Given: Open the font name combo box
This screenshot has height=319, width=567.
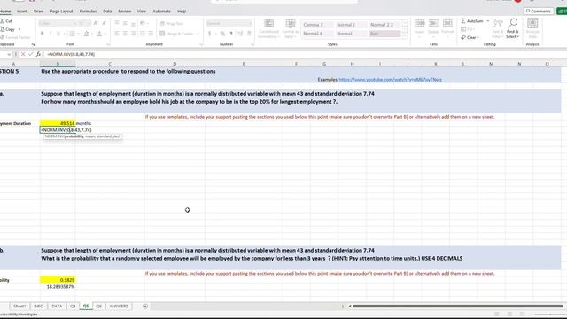Looking at the screenshot, I should point(58,24).
